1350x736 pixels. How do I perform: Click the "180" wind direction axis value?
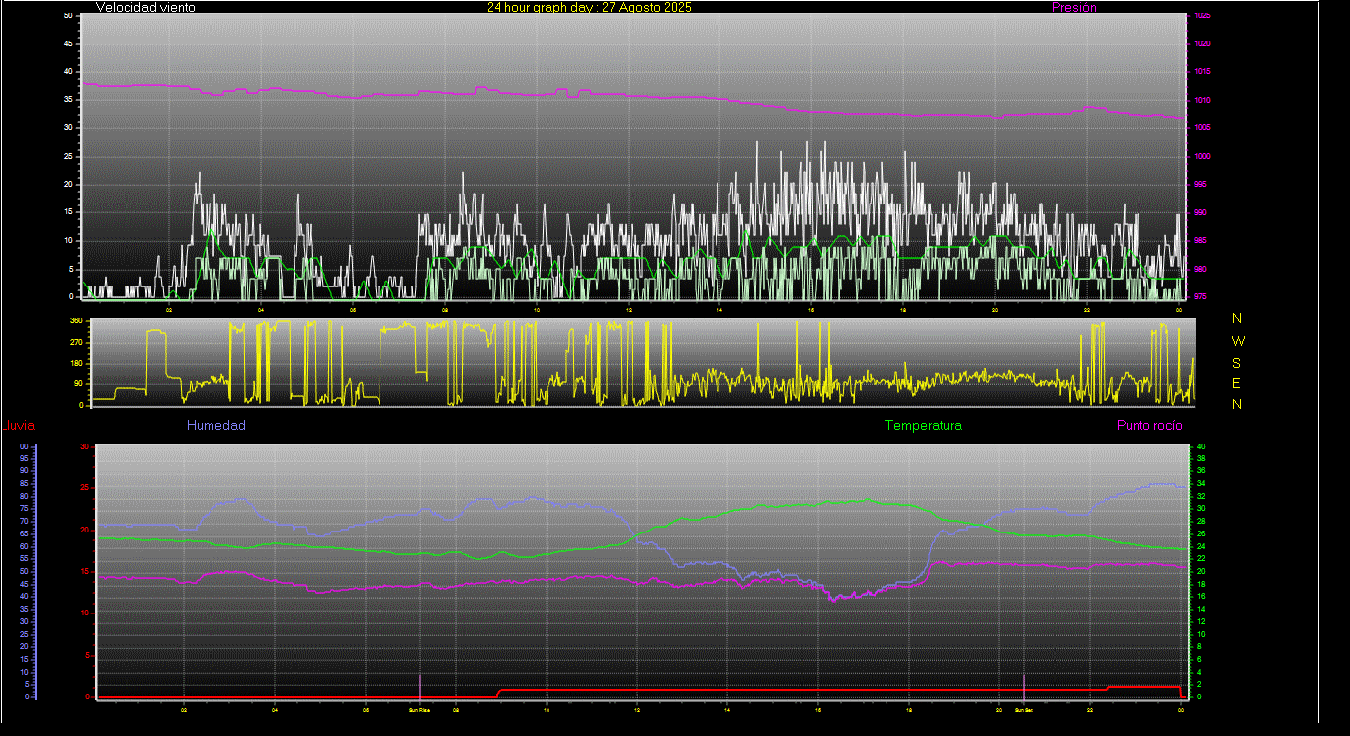click(x=75, y=364)
